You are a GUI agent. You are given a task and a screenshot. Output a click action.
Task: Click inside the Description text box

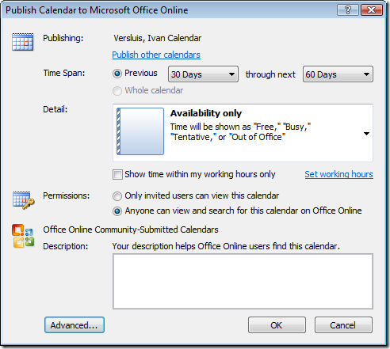pos(243,281)
